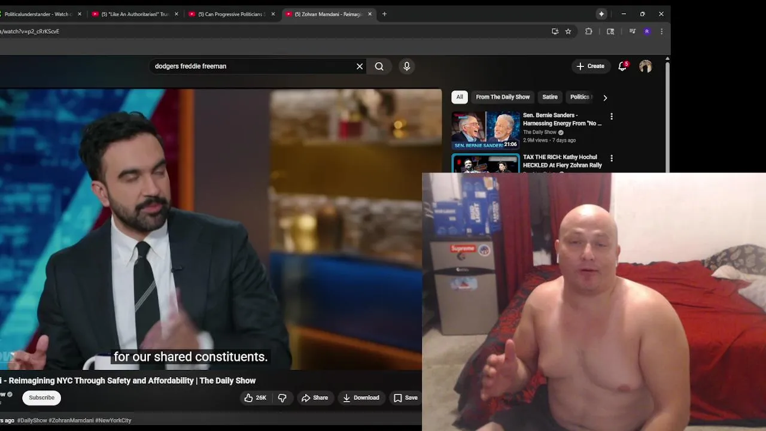Open the 'TAX THE RICH: Kathy Hochul' thumbnail

[x=485, y=163]
